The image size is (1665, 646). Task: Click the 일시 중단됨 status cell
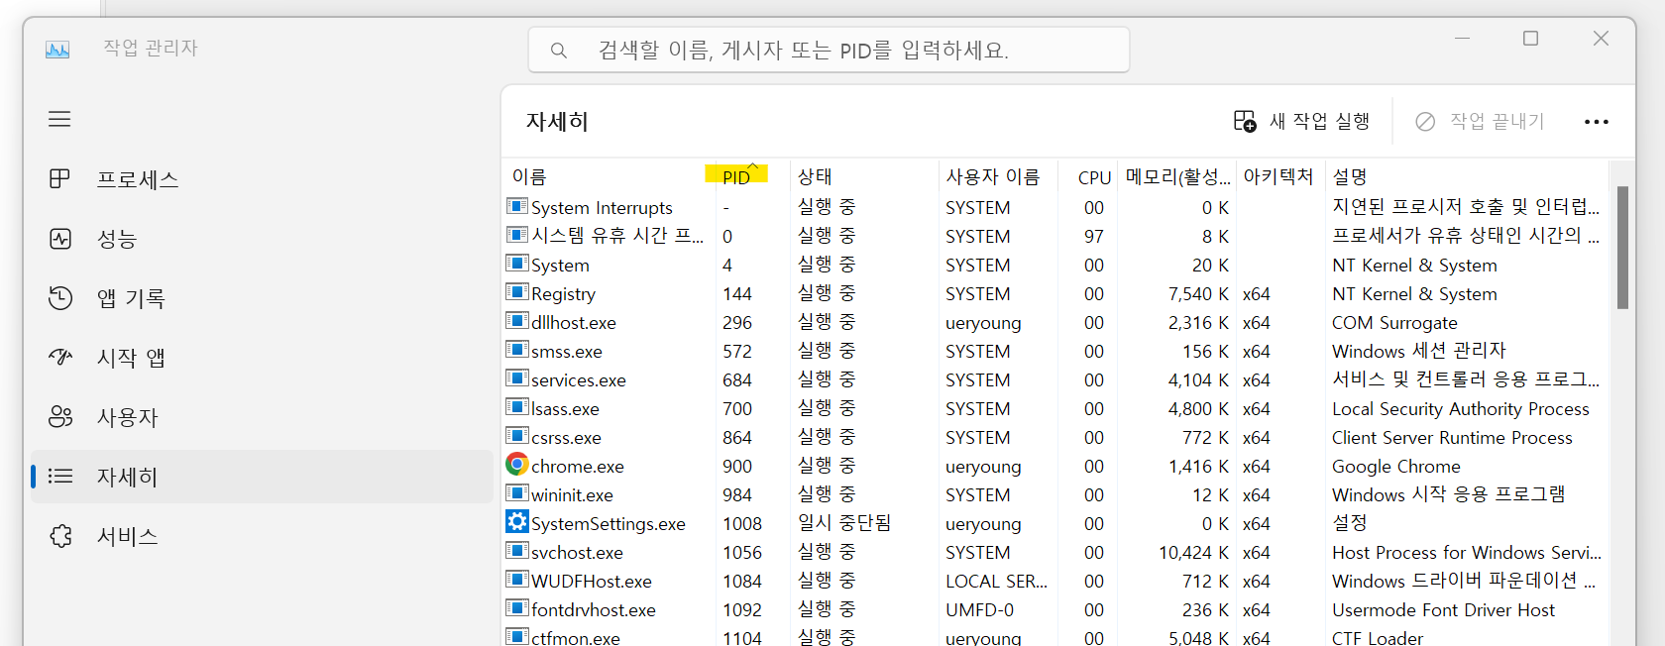844,523
